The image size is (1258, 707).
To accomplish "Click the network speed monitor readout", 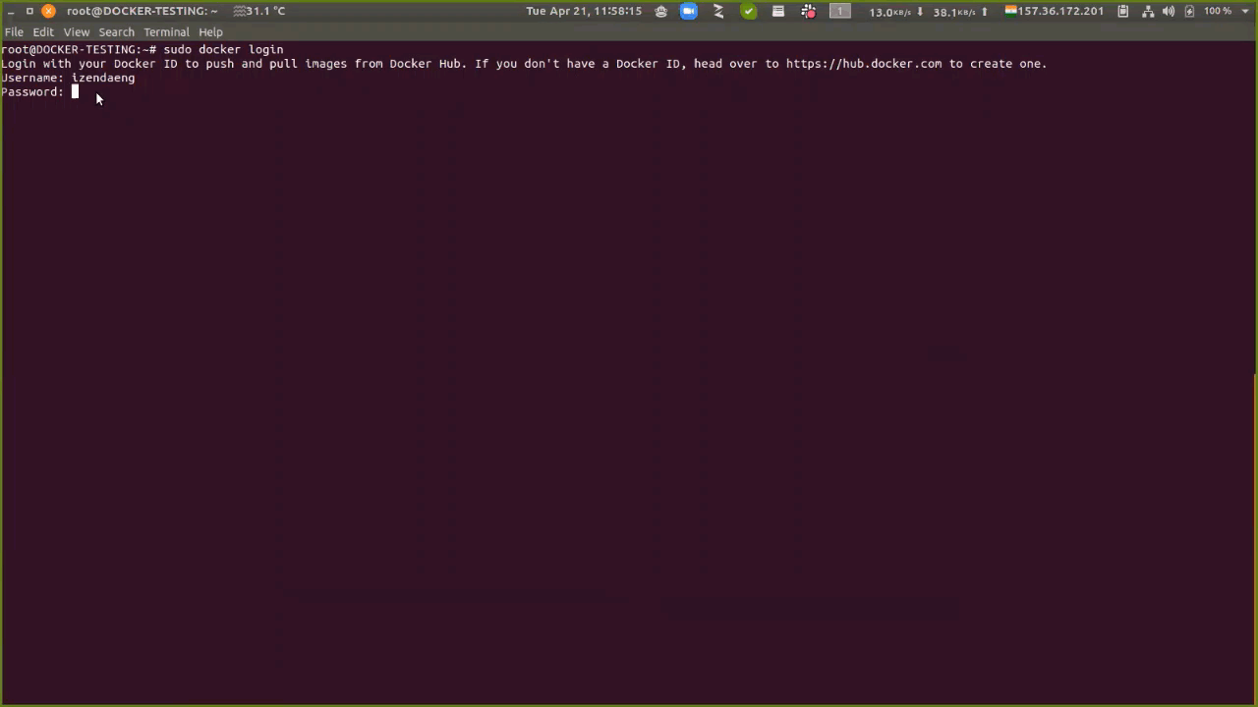I will 926,12.
